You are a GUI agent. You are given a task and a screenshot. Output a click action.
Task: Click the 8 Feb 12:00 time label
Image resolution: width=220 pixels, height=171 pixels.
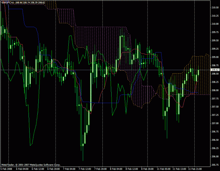(132, 169)
